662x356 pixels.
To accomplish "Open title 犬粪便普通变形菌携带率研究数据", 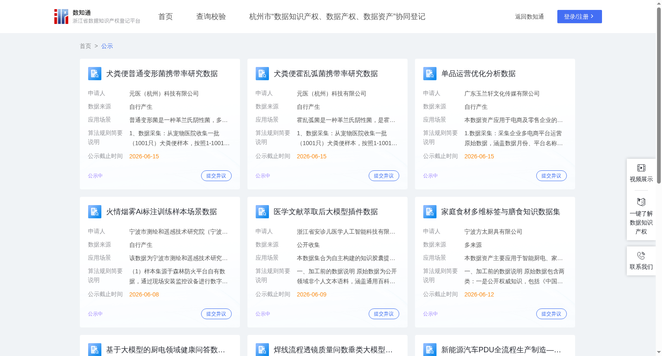I will coord(162,74).
